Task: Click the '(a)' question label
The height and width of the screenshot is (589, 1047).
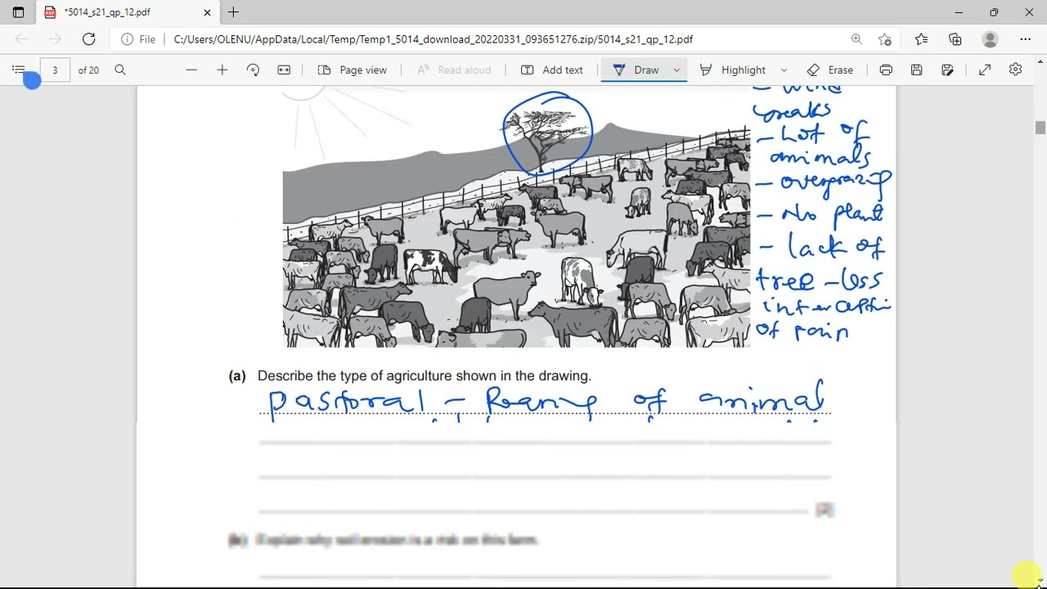Action: pos(237,376)
